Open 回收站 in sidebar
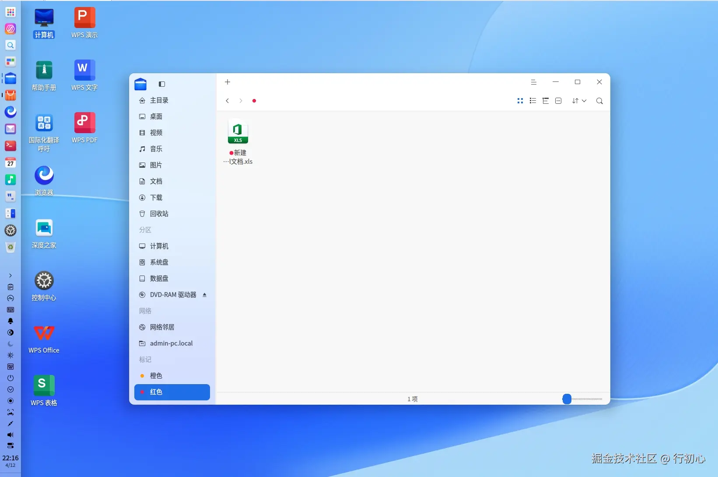 click(x=172, y=214)
